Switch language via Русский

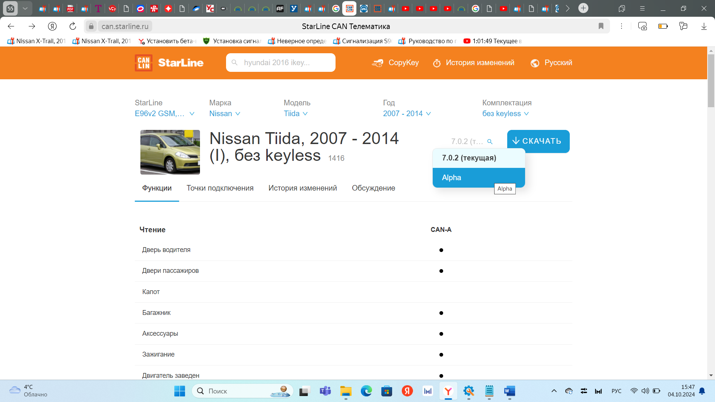552,63
